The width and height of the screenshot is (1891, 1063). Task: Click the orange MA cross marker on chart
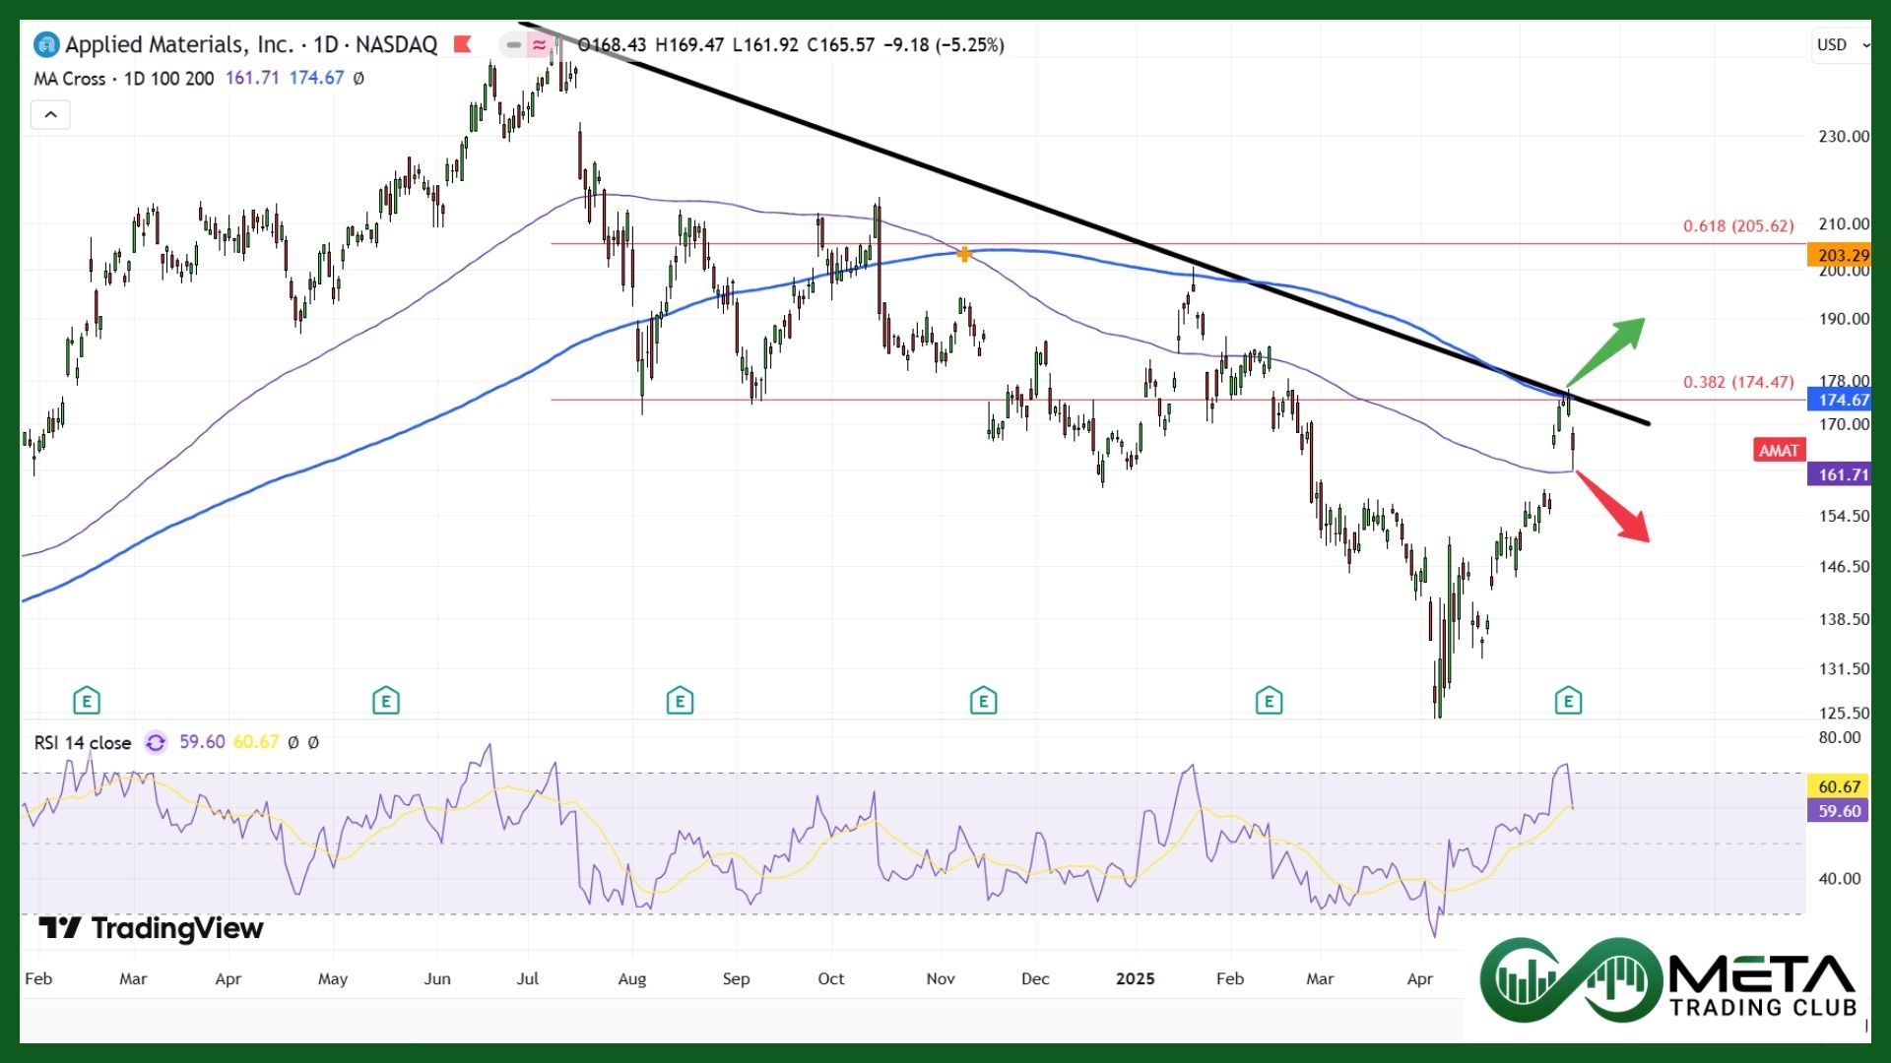[964, 254]
